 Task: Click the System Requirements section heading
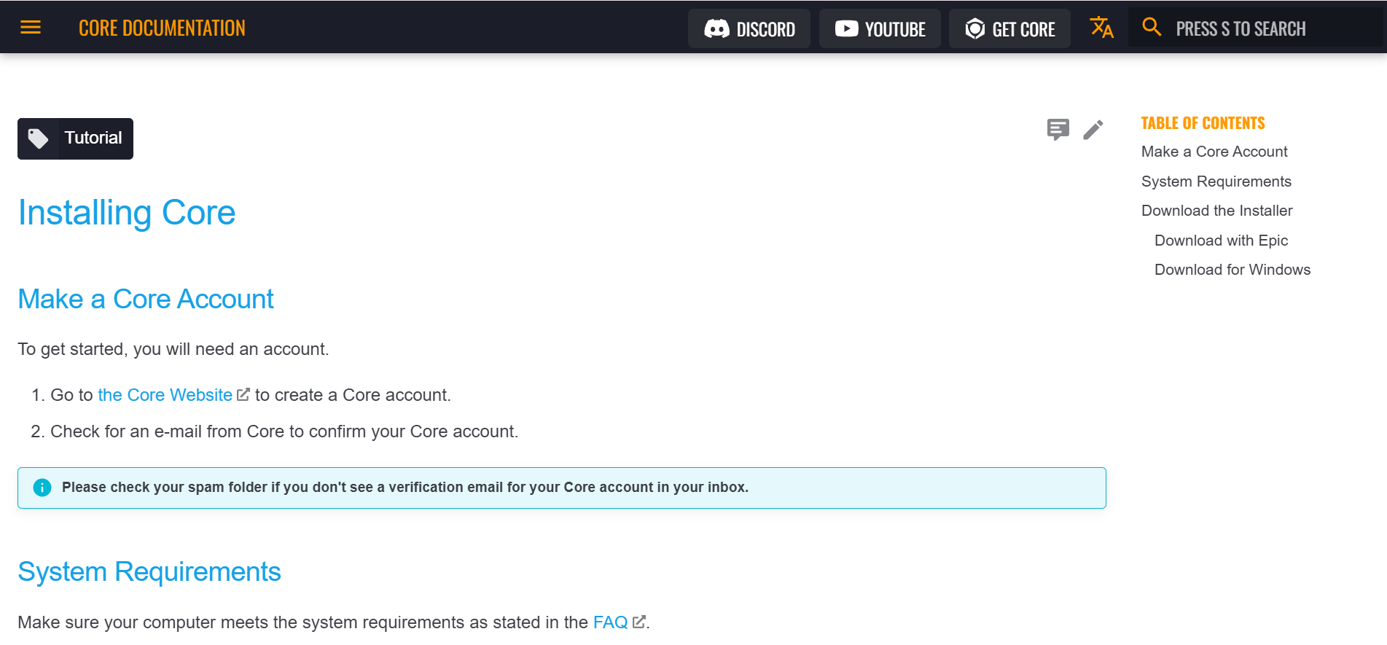point(149,572)
